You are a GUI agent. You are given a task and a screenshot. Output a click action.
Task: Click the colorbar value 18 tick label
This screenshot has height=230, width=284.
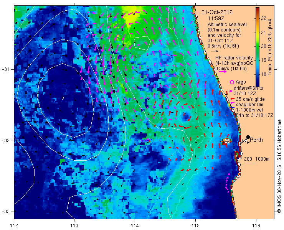(264, 74)
